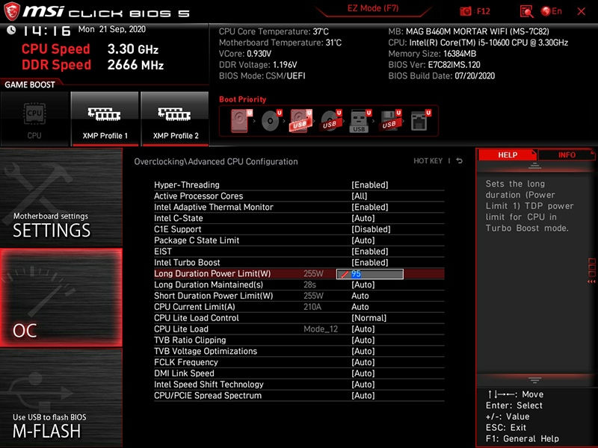The height and width of the screenshot is (448, 598).
Task: Click the 210A current limit value
Action: click(312, 307)
